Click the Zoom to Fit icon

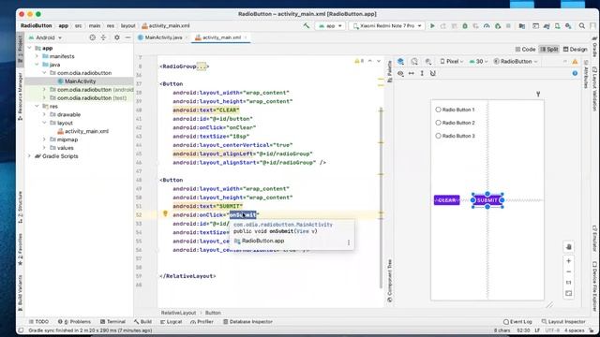pos(569,293)
